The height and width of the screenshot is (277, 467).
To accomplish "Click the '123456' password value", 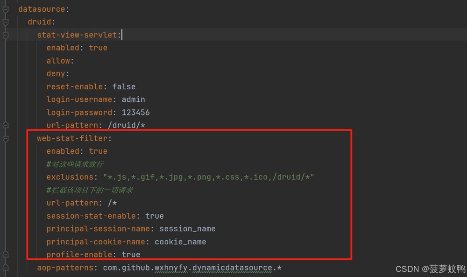I will (x=135, y=113).
